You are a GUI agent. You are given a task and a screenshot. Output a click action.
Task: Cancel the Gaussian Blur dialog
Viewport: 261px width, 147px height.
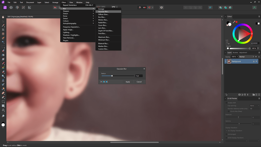pos(139,82)
